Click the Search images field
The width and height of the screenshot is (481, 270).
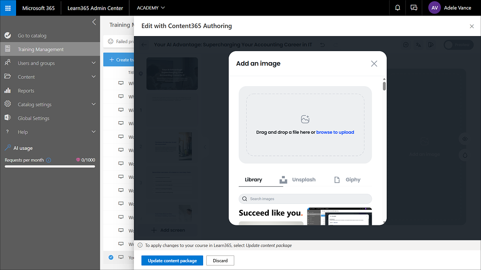point(305,199)
